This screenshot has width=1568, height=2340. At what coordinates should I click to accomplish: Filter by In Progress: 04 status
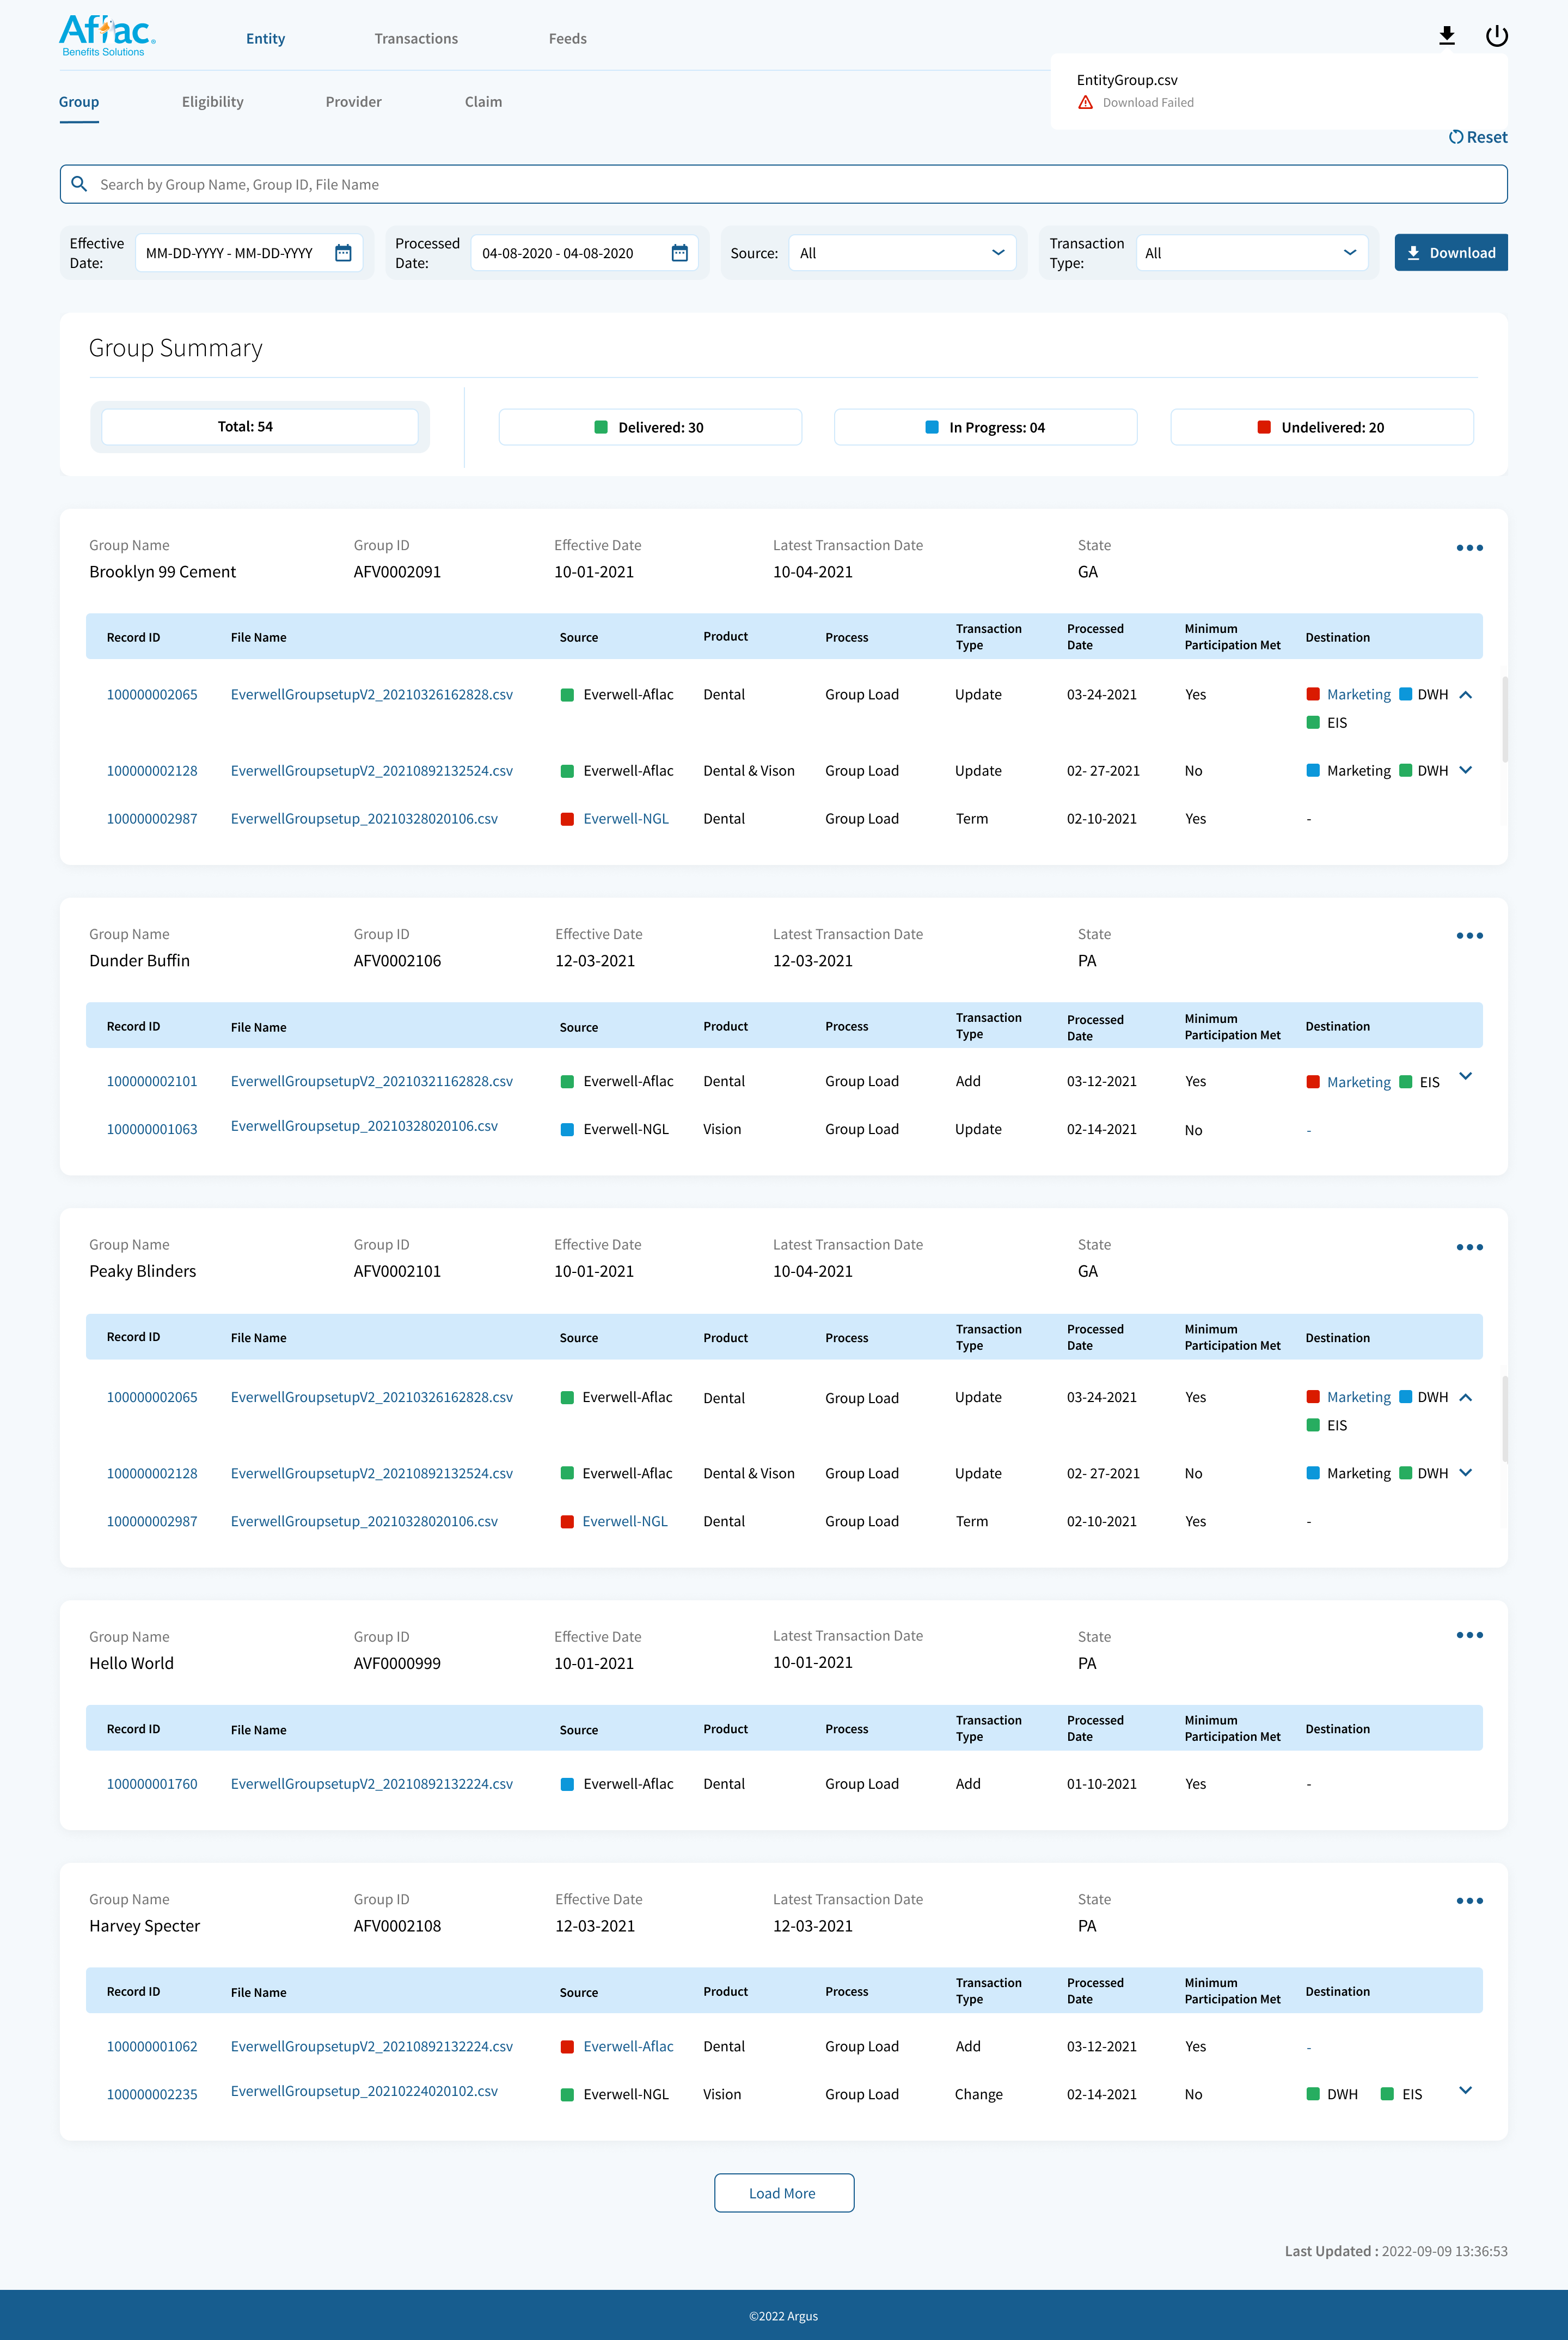[985, 427]
